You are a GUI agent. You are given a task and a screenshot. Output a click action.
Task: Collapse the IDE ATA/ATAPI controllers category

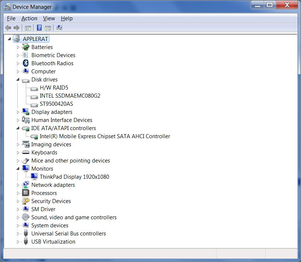pyautogui.click(x=18, y=128)
